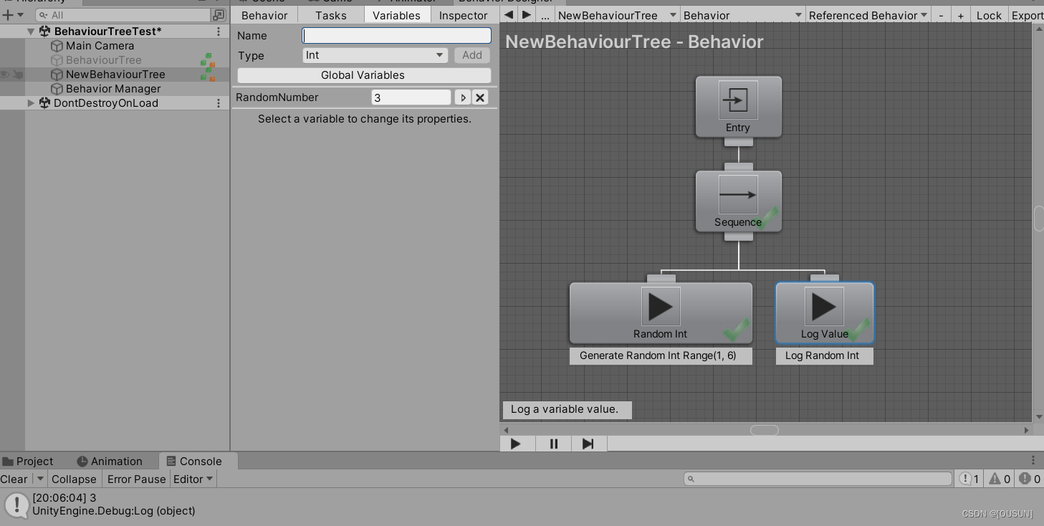Focus the Console search field
This screenshot has width=1044, height=526.
[818, 479]
